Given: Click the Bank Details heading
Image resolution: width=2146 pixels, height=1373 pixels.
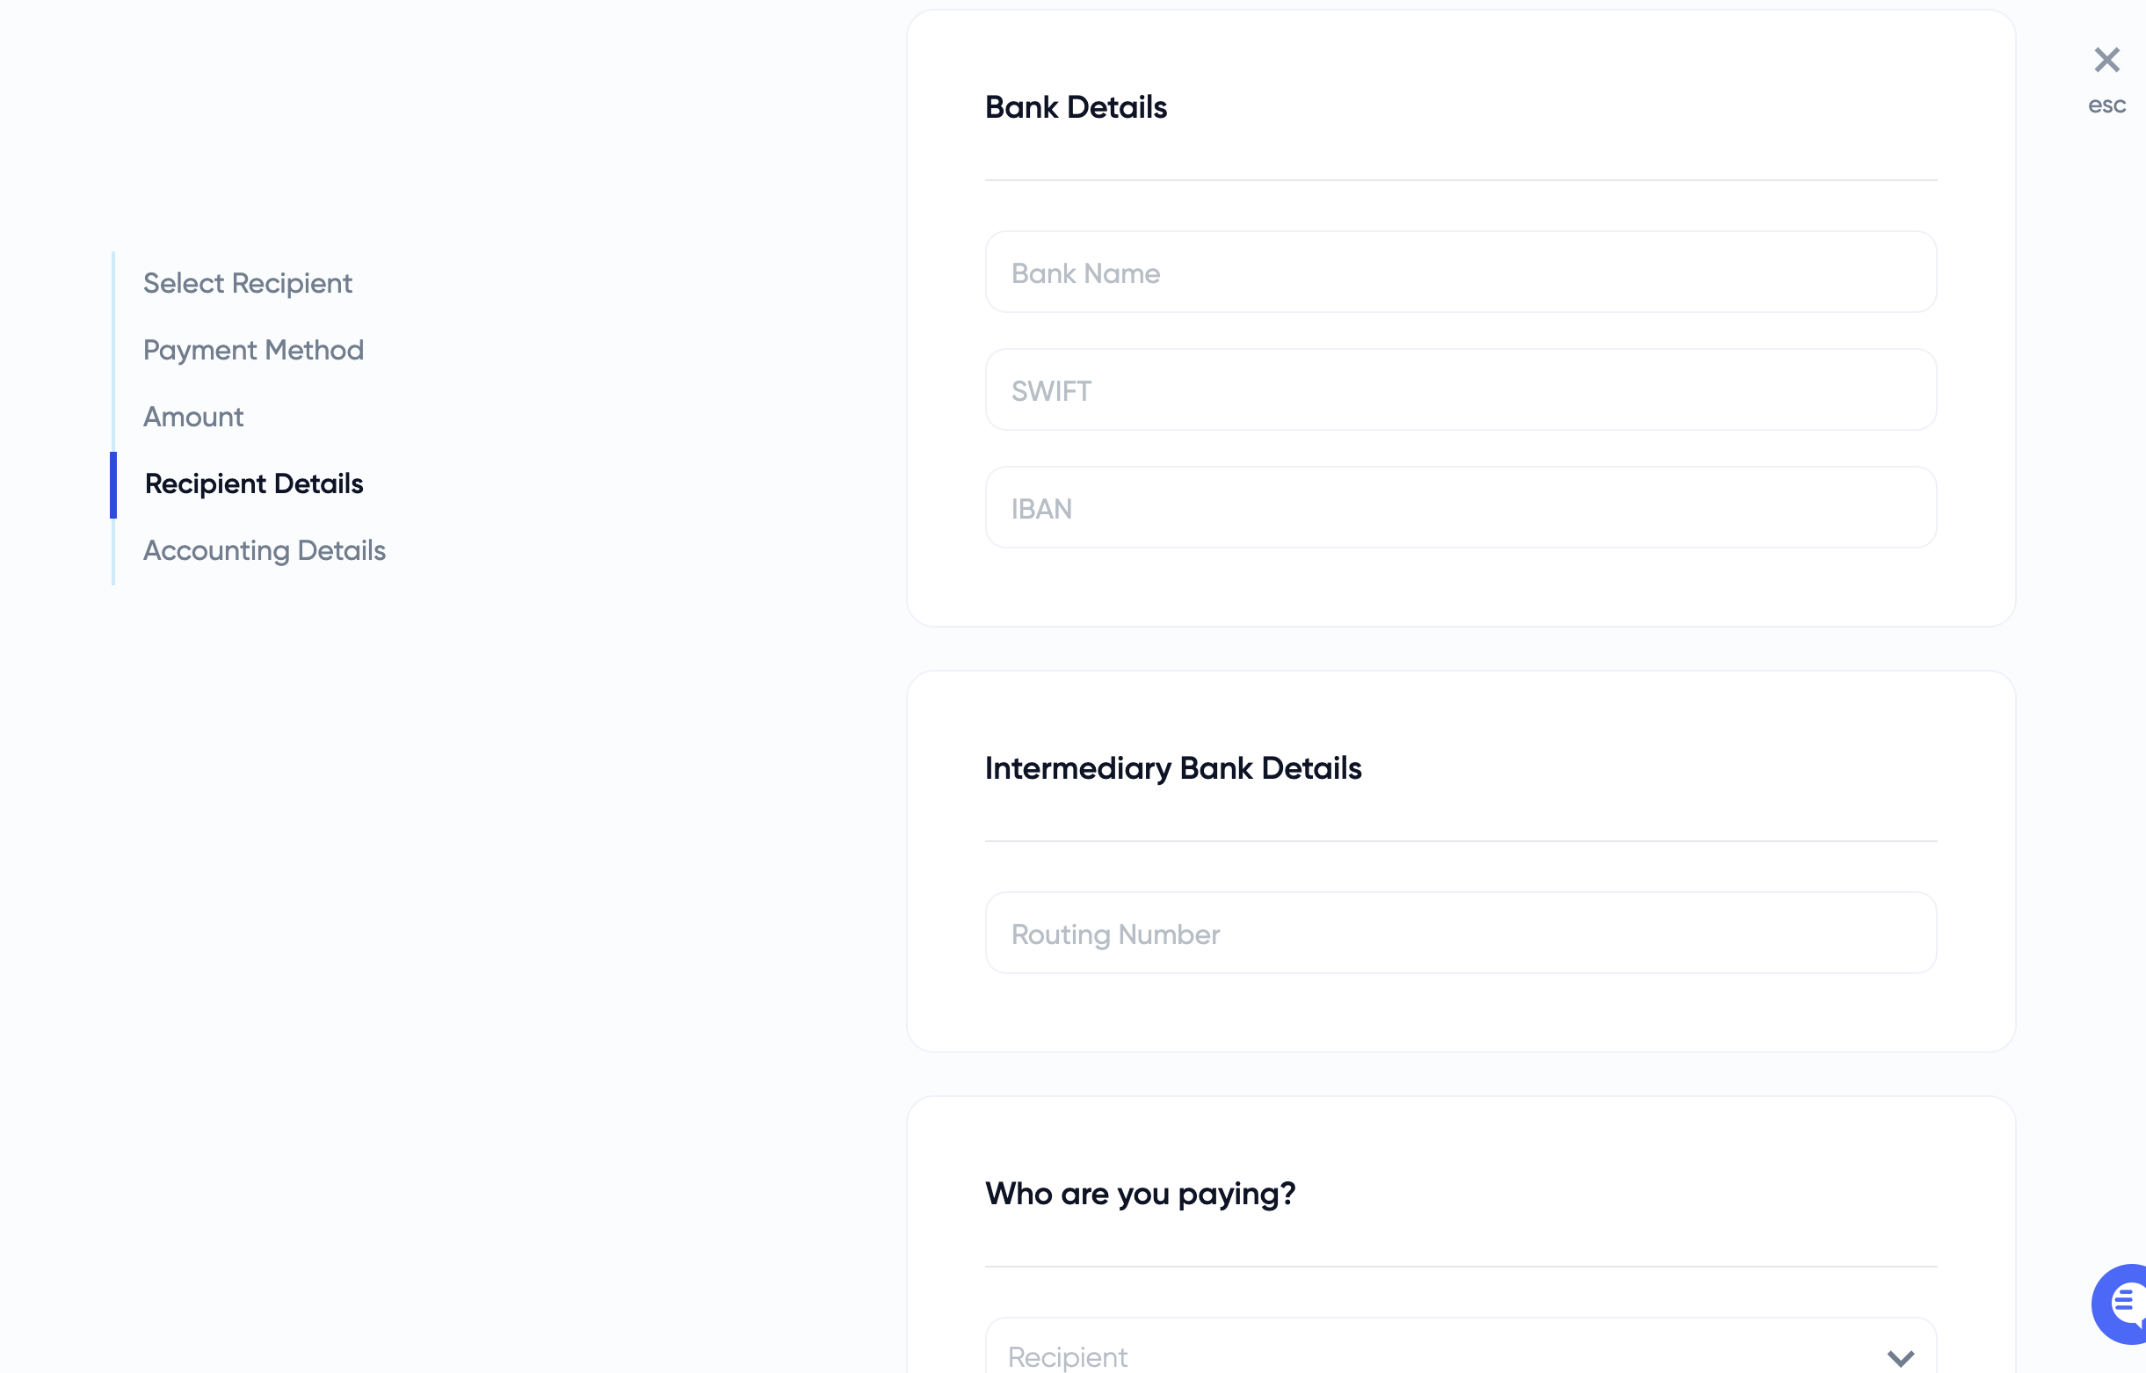Looking at the screenshot, I should (1076, 108).
